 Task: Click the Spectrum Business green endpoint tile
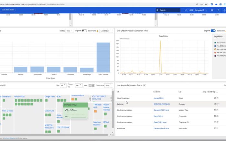click(x=95, y=128)
